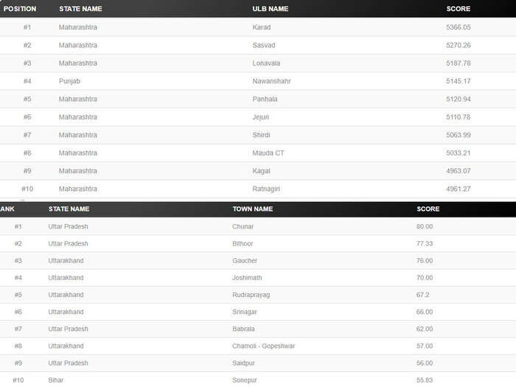This screenshot has height=387, width=516.
Task: Select the ULB NAME column header
Action: pyautogui.click(x=271, y=9)
